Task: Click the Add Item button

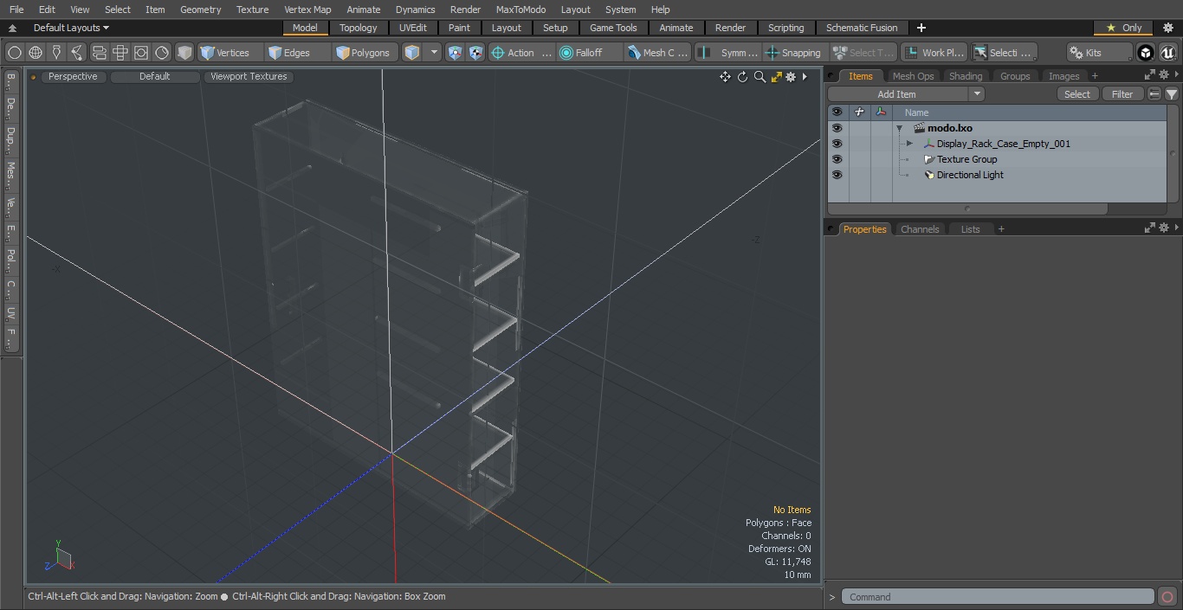Action: 897,94
